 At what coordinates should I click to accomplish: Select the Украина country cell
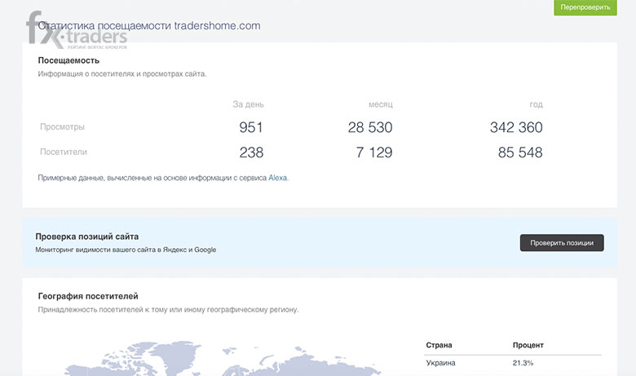point(440,363)
